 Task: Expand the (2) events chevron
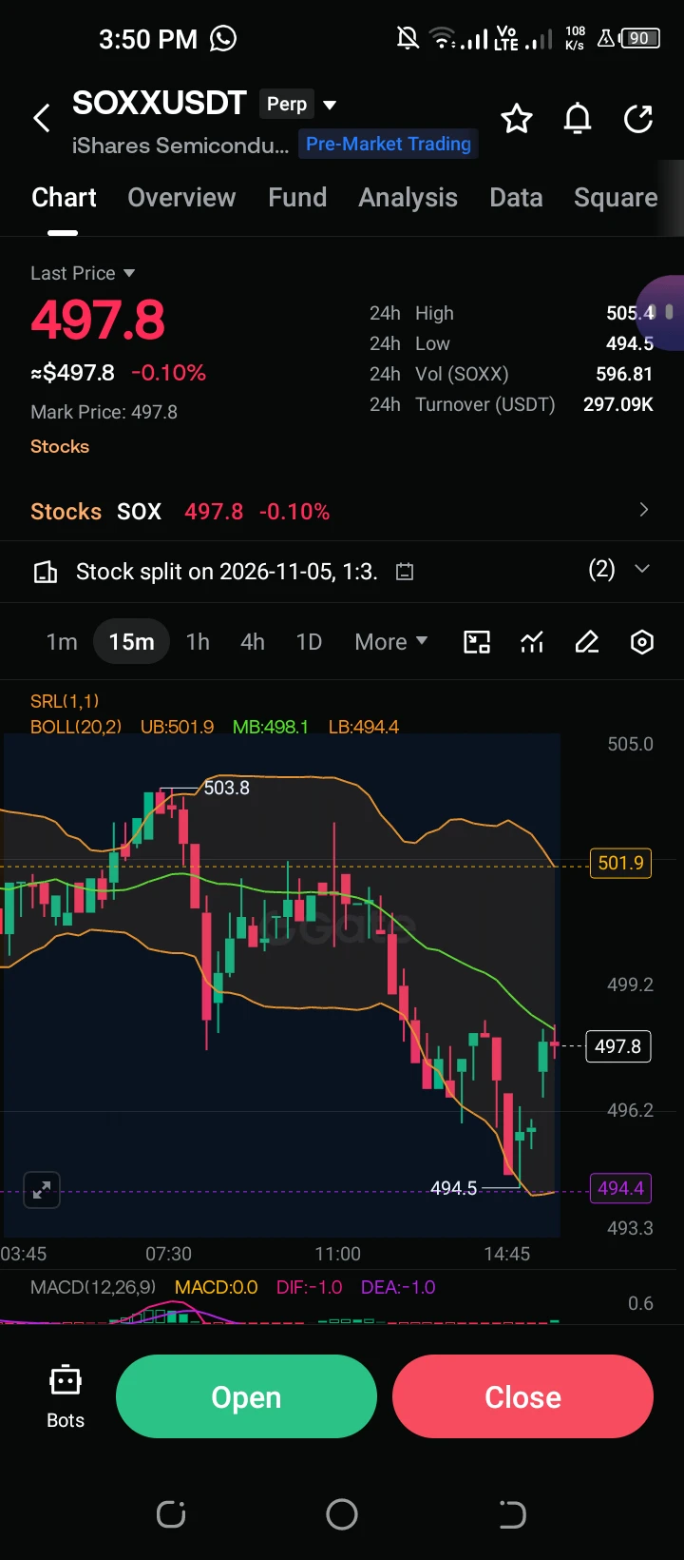pos(642,569)
